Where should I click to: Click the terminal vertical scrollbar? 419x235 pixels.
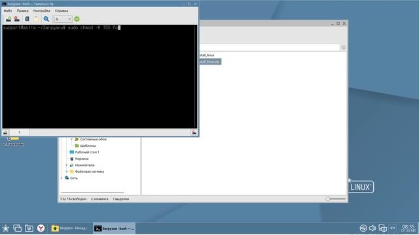[x=196, y=77]
